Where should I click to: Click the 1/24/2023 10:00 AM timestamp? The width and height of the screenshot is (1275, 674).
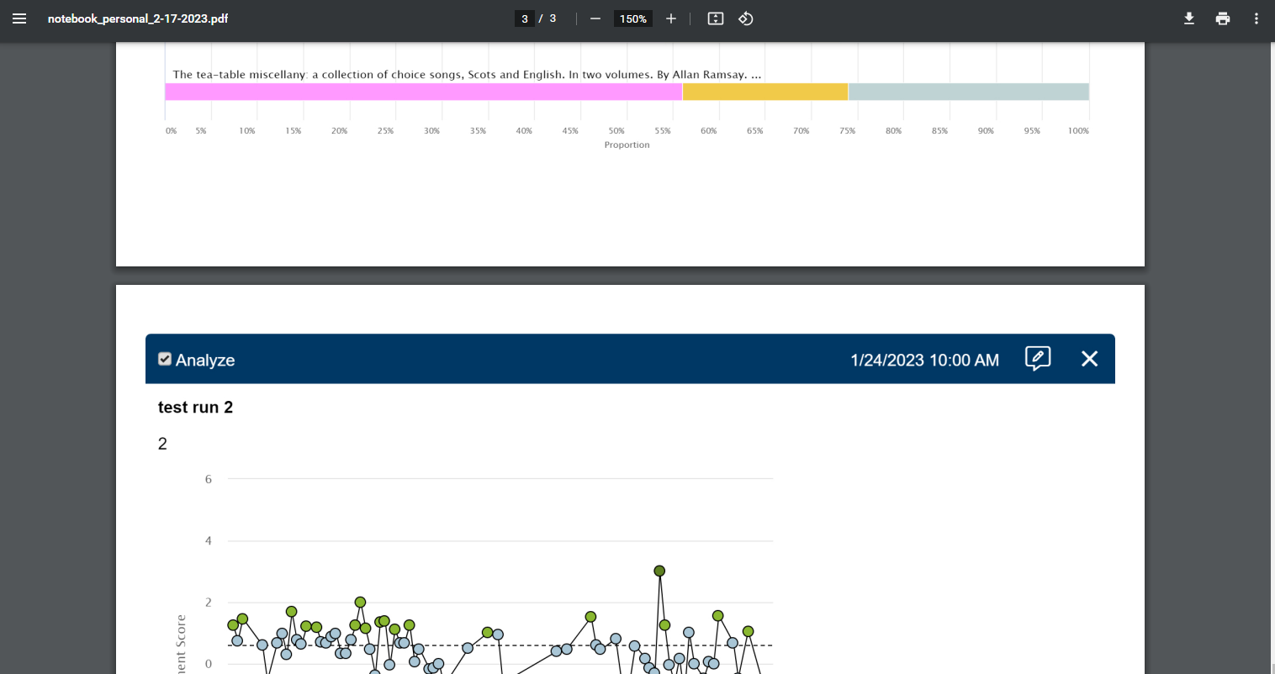coord(924,360)
